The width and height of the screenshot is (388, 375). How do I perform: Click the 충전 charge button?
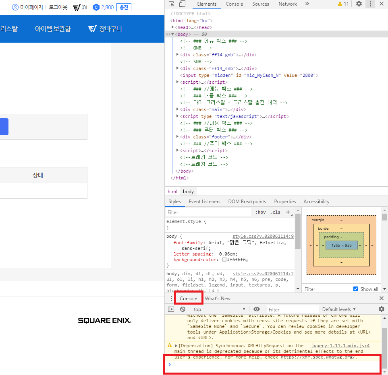click(x=124, y=7)
